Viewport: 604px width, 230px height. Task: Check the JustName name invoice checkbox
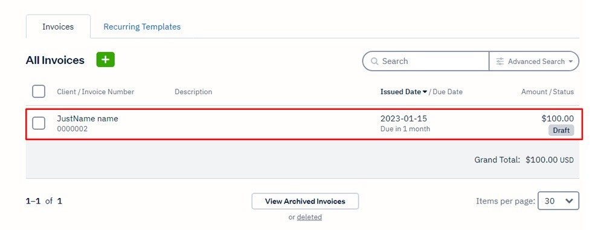point(39,123)
